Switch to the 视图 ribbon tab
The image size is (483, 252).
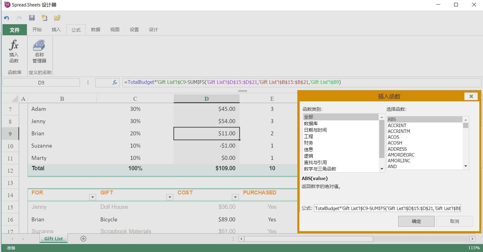click(115, 29)
